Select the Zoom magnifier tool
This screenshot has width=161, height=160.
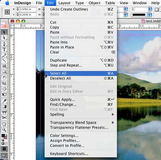pyautogui.click(x=4, y=129)
